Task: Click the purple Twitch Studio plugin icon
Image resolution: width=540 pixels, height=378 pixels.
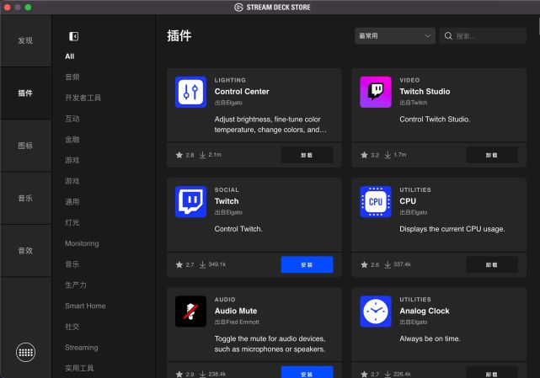Action: [376, 92]
